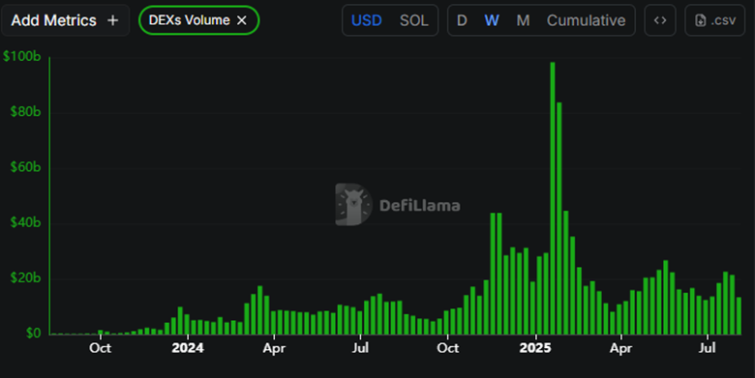Select the Daily (D) interval
Viewport: 755px width, 378px height.
(x=462, y=20)
